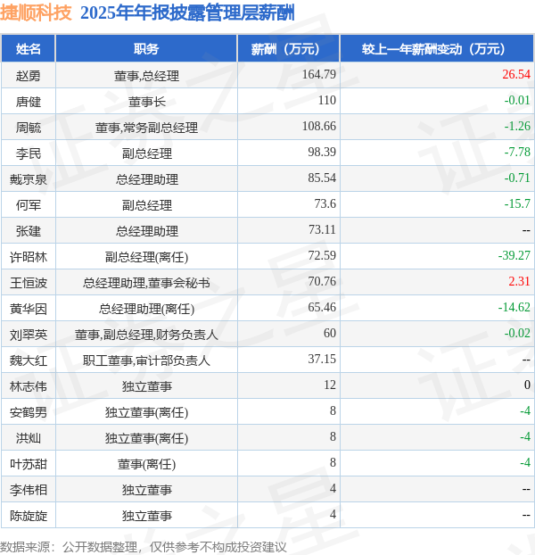The width and height of the screenshot is (535, 555).
Task: Click the salary value 73.6
Action: (325, 203)
